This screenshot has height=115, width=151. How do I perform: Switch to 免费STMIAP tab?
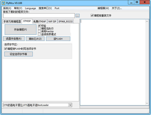tap(40, 21)
